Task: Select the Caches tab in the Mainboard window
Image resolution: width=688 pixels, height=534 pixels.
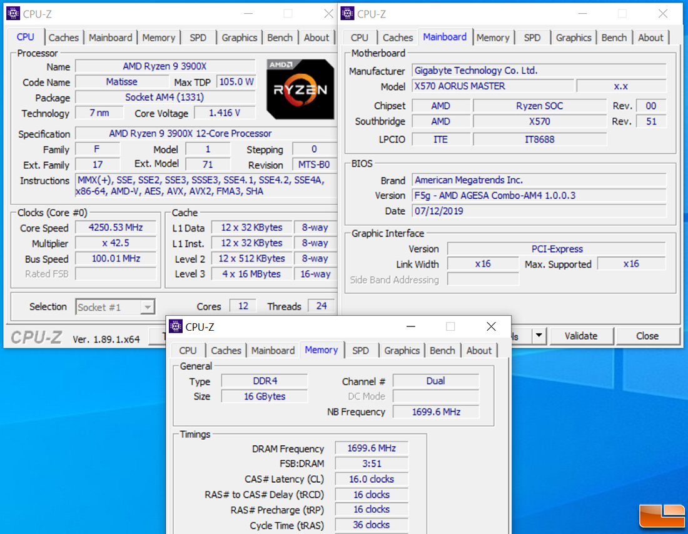Action: pos(398,38)
